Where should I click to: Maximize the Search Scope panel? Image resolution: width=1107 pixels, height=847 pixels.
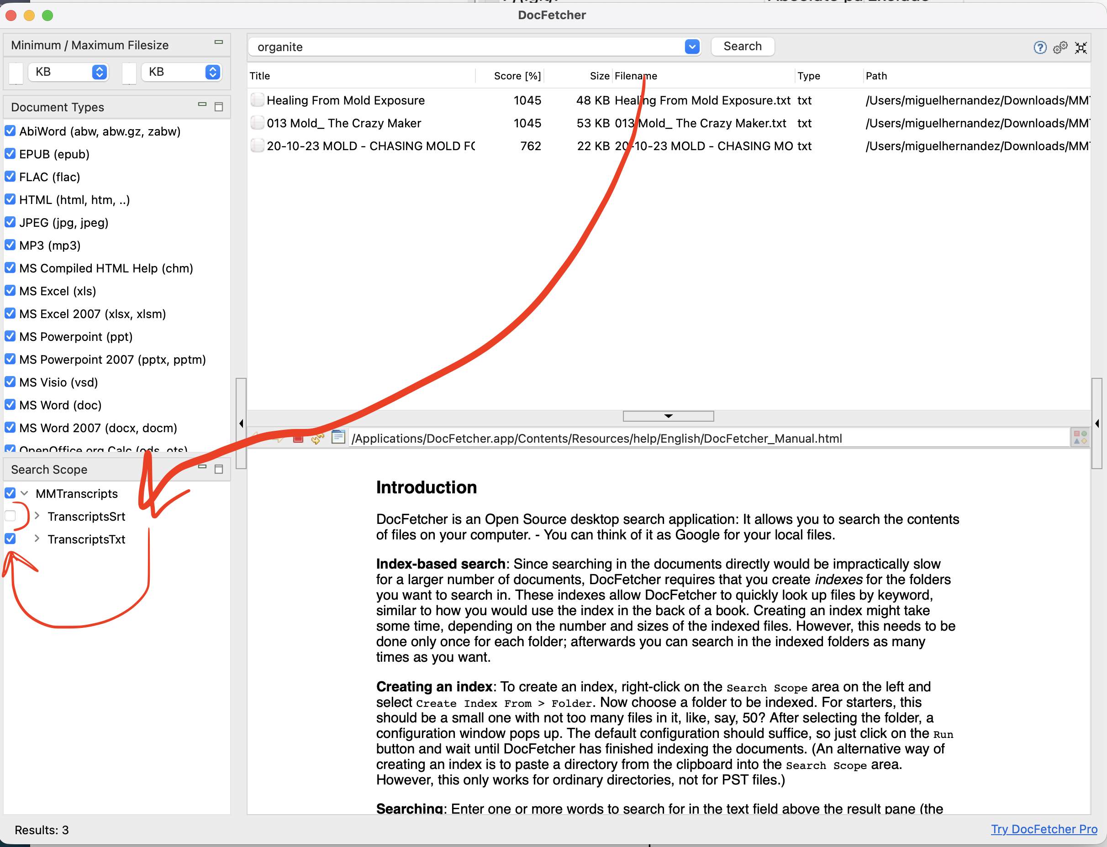tap(218, 469)
